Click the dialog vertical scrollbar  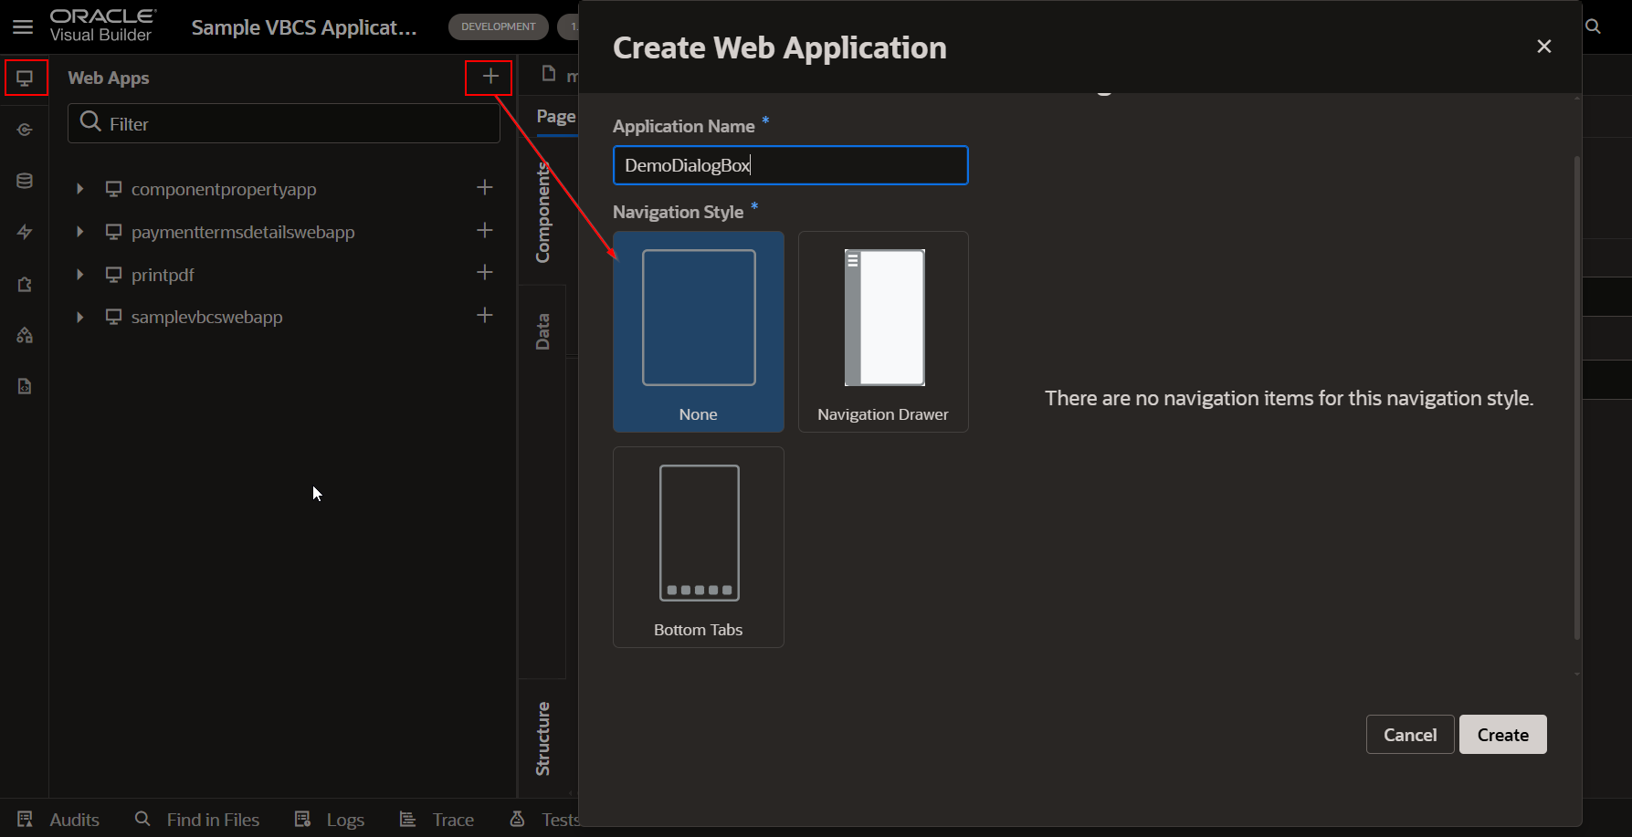1577,397
